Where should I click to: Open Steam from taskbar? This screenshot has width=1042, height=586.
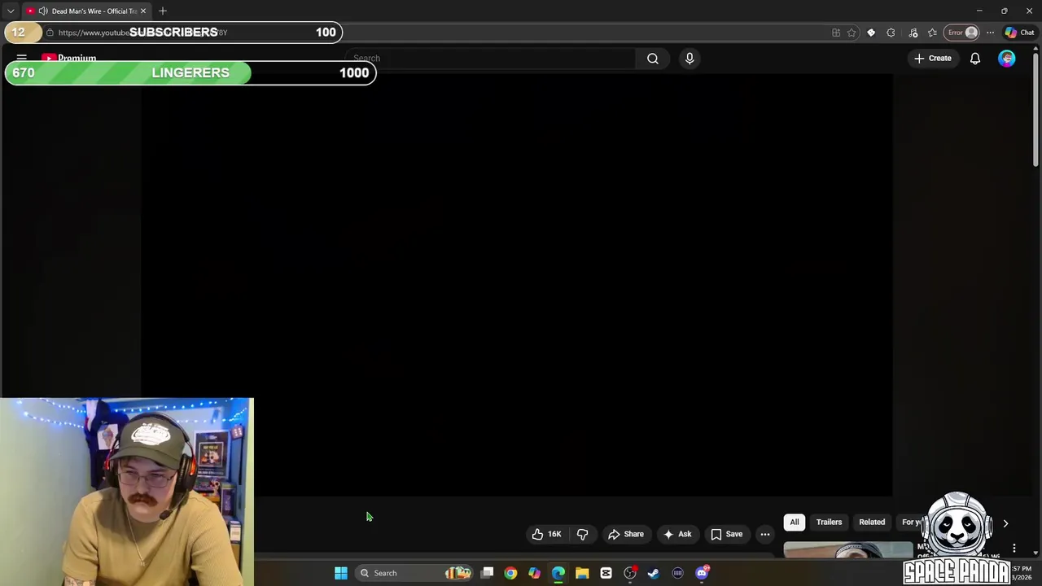pyautogui.click(x=654, y=573)
